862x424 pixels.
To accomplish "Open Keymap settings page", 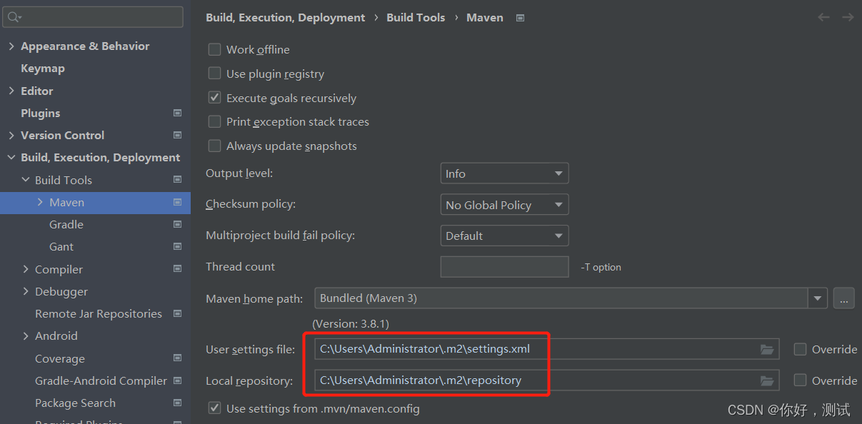I will (x=43, y=69).
